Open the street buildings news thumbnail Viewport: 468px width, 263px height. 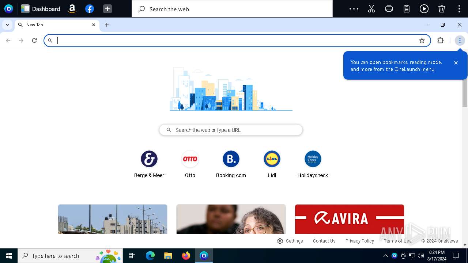[113, 219]
